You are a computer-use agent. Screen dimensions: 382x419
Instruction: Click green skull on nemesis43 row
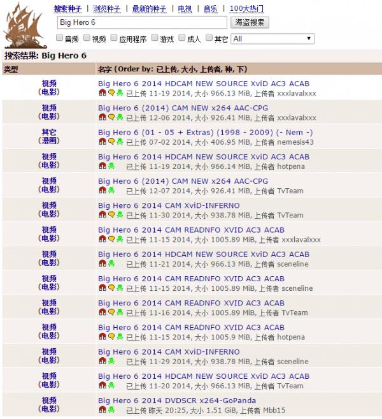[x=120, y=142]
